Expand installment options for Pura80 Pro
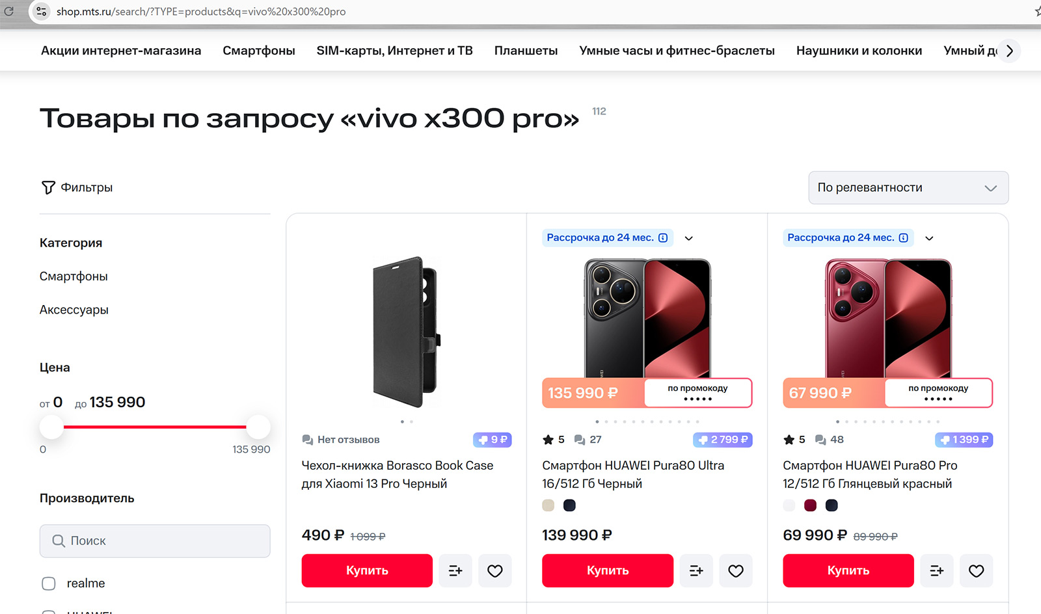Viewport: 1041px width, 614px height. [929, 238]
